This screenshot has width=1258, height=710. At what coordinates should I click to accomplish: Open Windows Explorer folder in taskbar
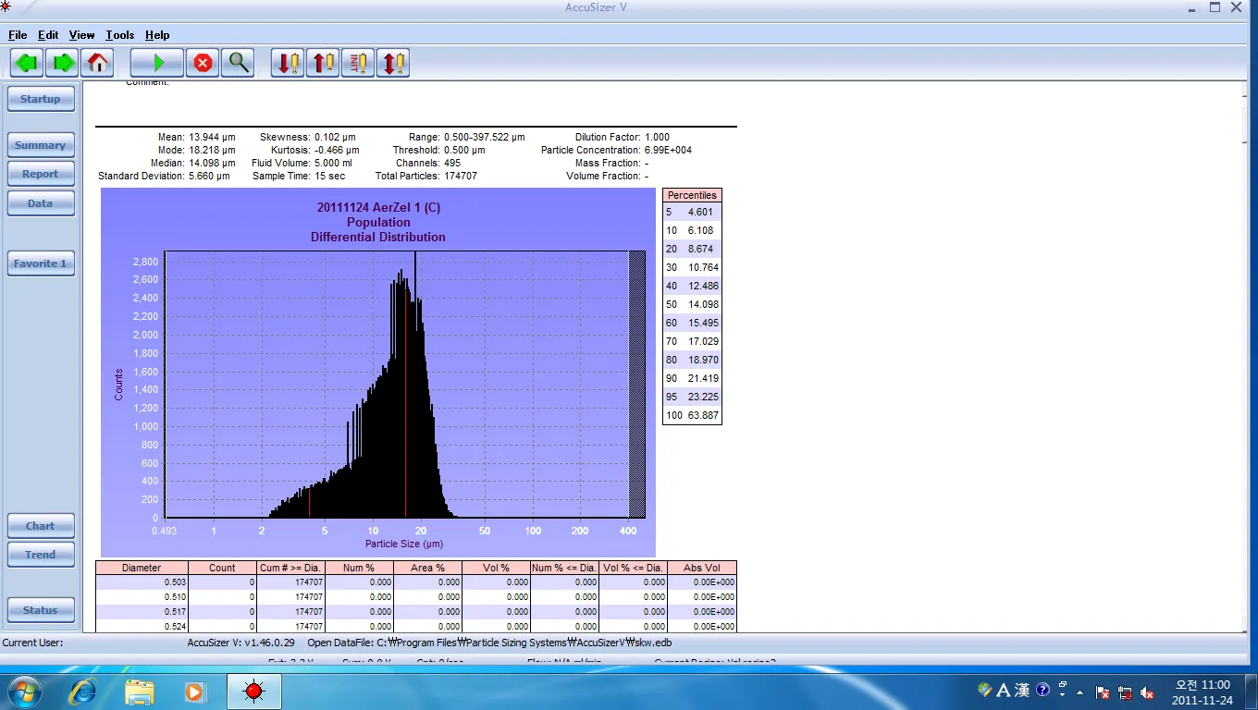point(140,691)
